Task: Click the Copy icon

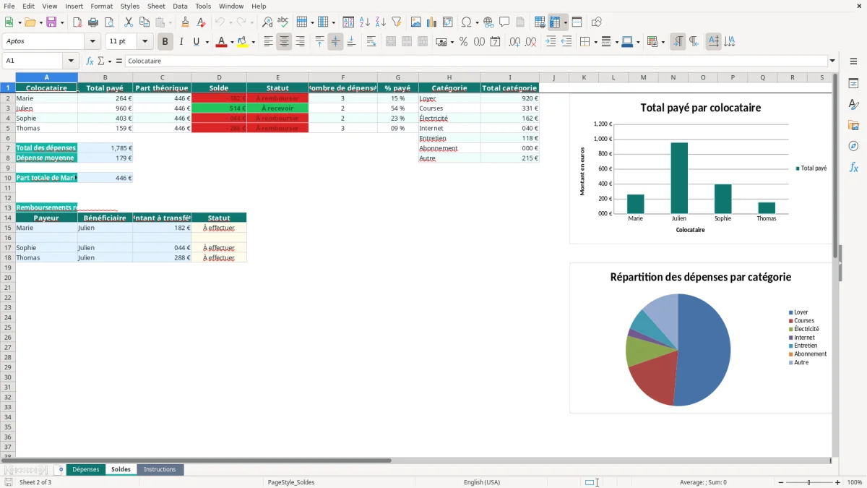Action: pos(144,22)
